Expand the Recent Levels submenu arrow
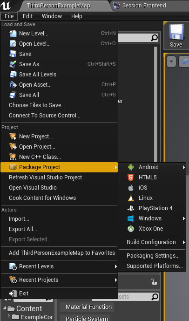Image resolution: width=189 pixels, height=321 pixels. [x=116, y=266]
